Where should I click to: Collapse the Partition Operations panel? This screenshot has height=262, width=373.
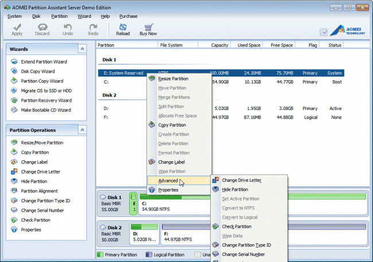click(83, 130)
